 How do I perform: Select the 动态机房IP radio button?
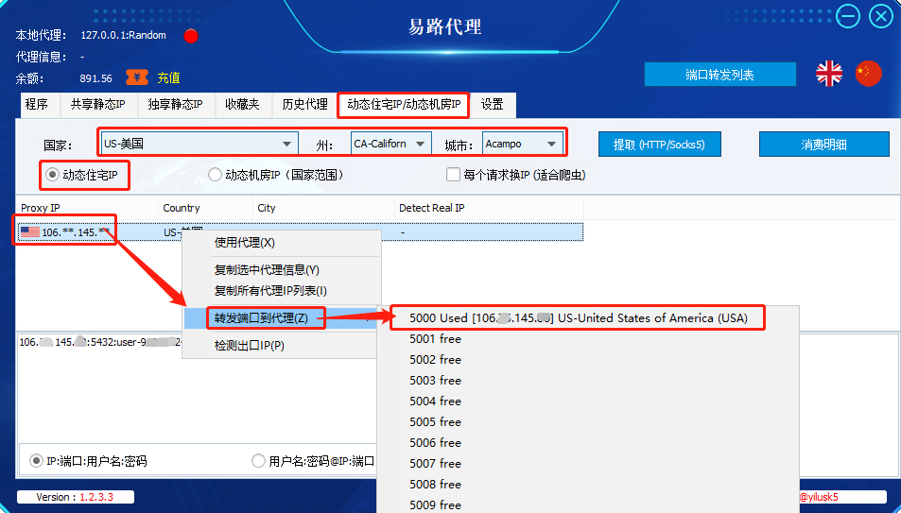215,175
